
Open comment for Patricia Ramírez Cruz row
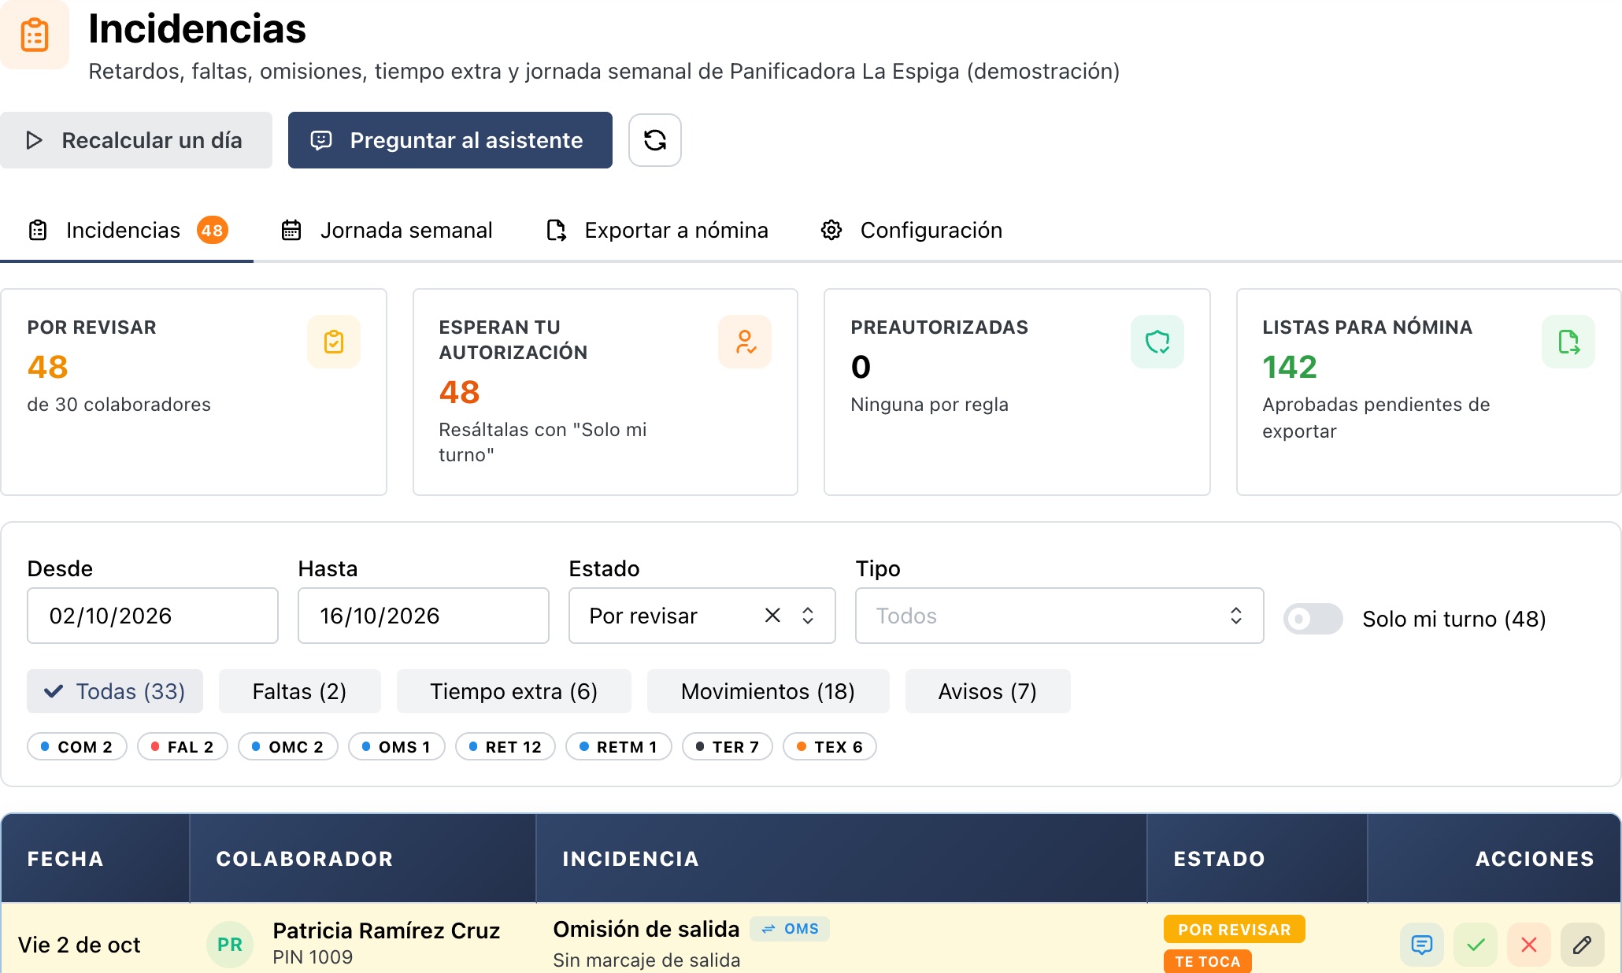coord(1422,945)
